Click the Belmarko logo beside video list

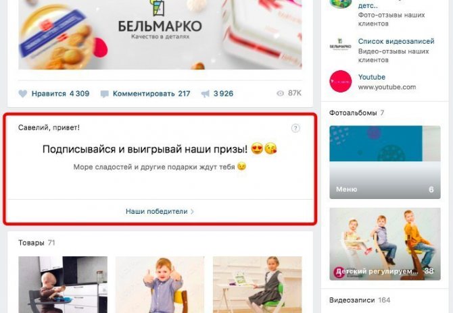click(x=341, y=47)
